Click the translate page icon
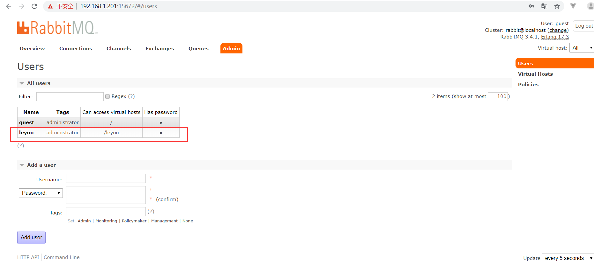 click(x=544, y=6)
